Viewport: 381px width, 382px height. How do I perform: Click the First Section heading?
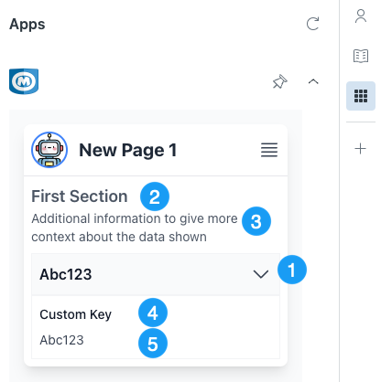click(80, 196)
